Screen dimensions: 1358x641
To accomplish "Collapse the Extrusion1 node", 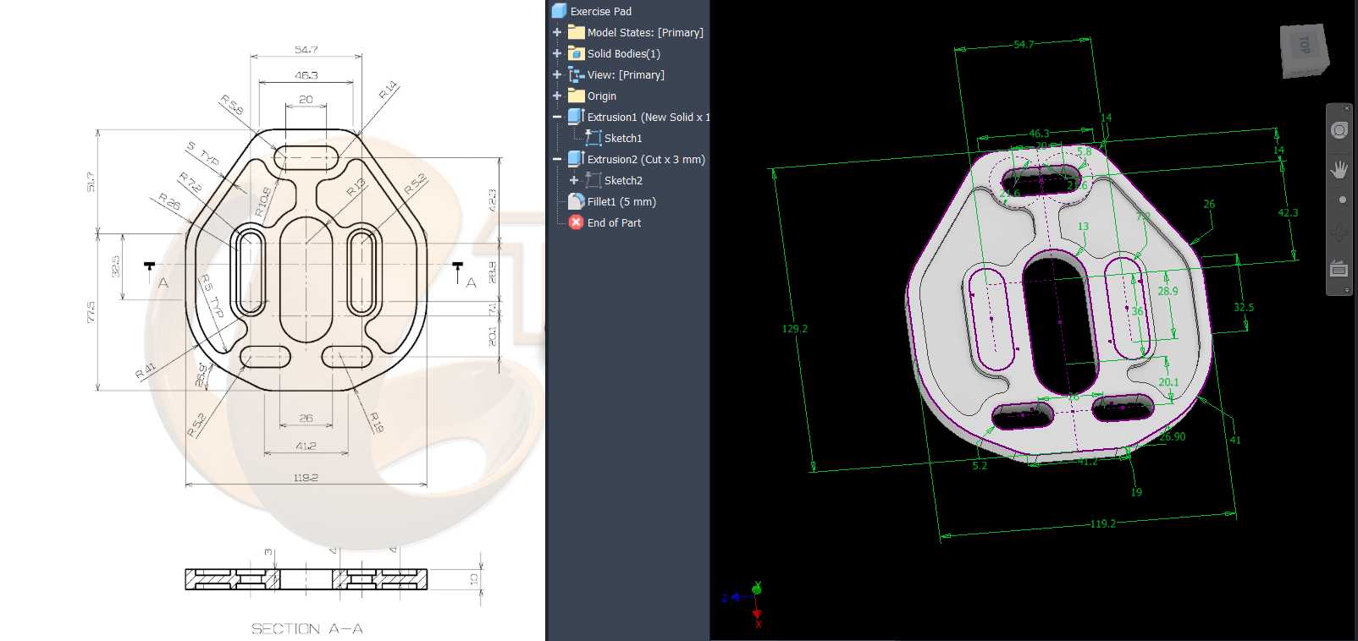I will 557,117.
